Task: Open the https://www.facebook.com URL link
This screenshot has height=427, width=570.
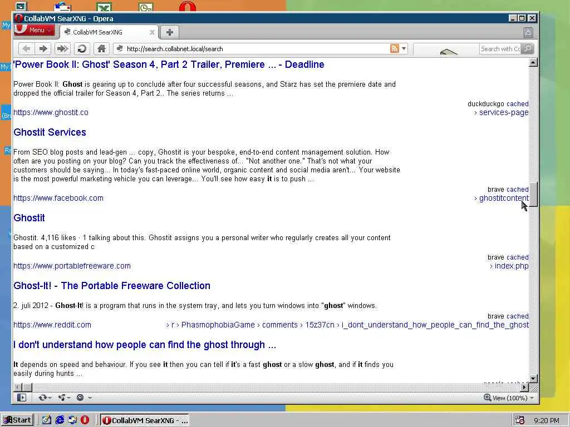Action: (x=58, y=198)
